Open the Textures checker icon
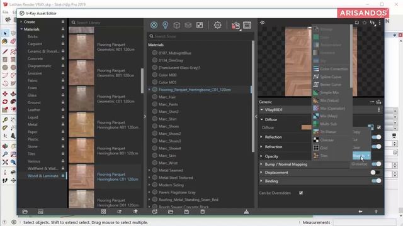This screenshot has width=403, height=226. pyautogui.click(x=200, y=25)
